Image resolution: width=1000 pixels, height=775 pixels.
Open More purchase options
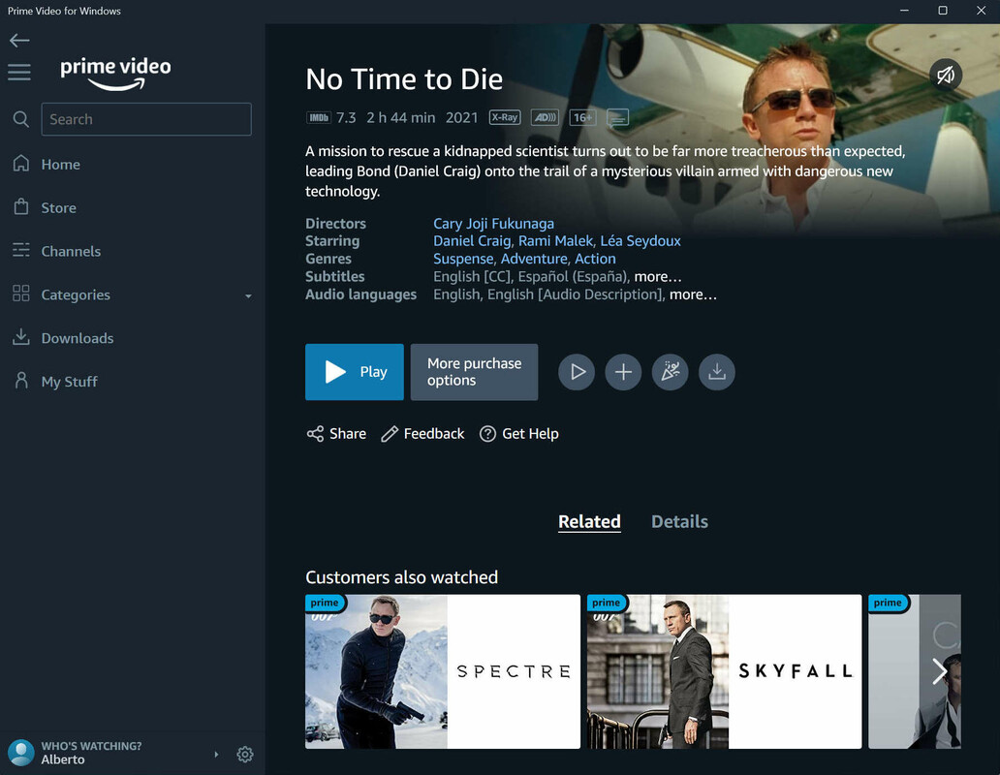coord(474,372)
